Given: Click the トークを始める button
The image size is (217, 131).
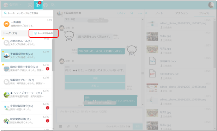Looking at the screenshot, I should coord(43,33).
